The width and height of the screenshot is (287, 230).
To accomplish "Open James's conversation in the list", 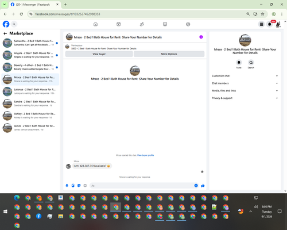I will coord(30,128).
